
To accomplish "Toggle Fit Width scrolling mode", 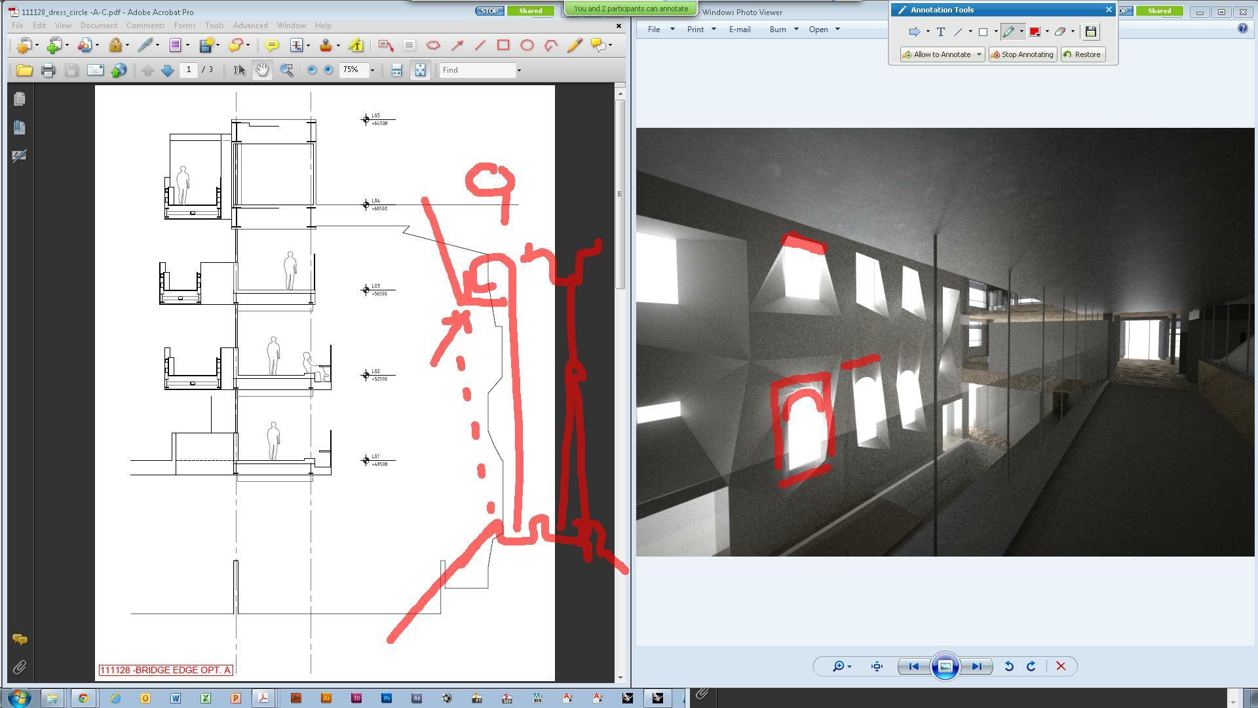I will 396,70.
